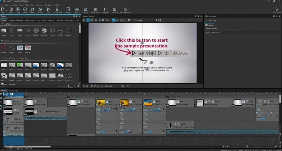Open the grid options dropdown arrow
The height and width of the screenshot is (151, 282).
point(110,20)
